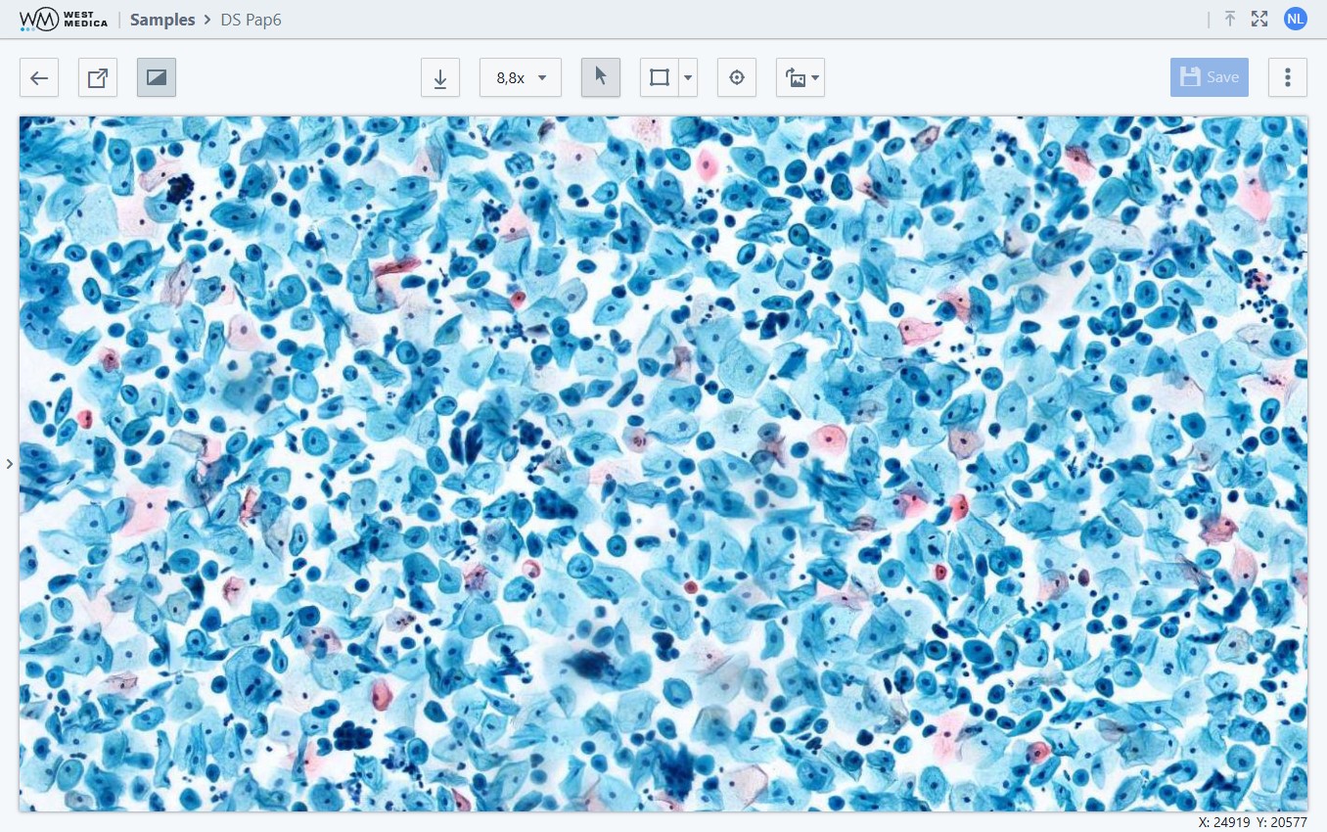Open the three-dot more options menu

click(x=1288, y=77)
